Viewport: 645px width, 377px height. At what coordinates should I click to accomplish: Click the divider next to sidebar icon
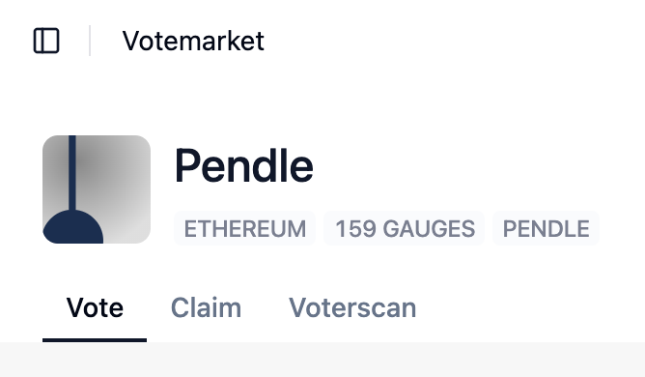[90, 41]
